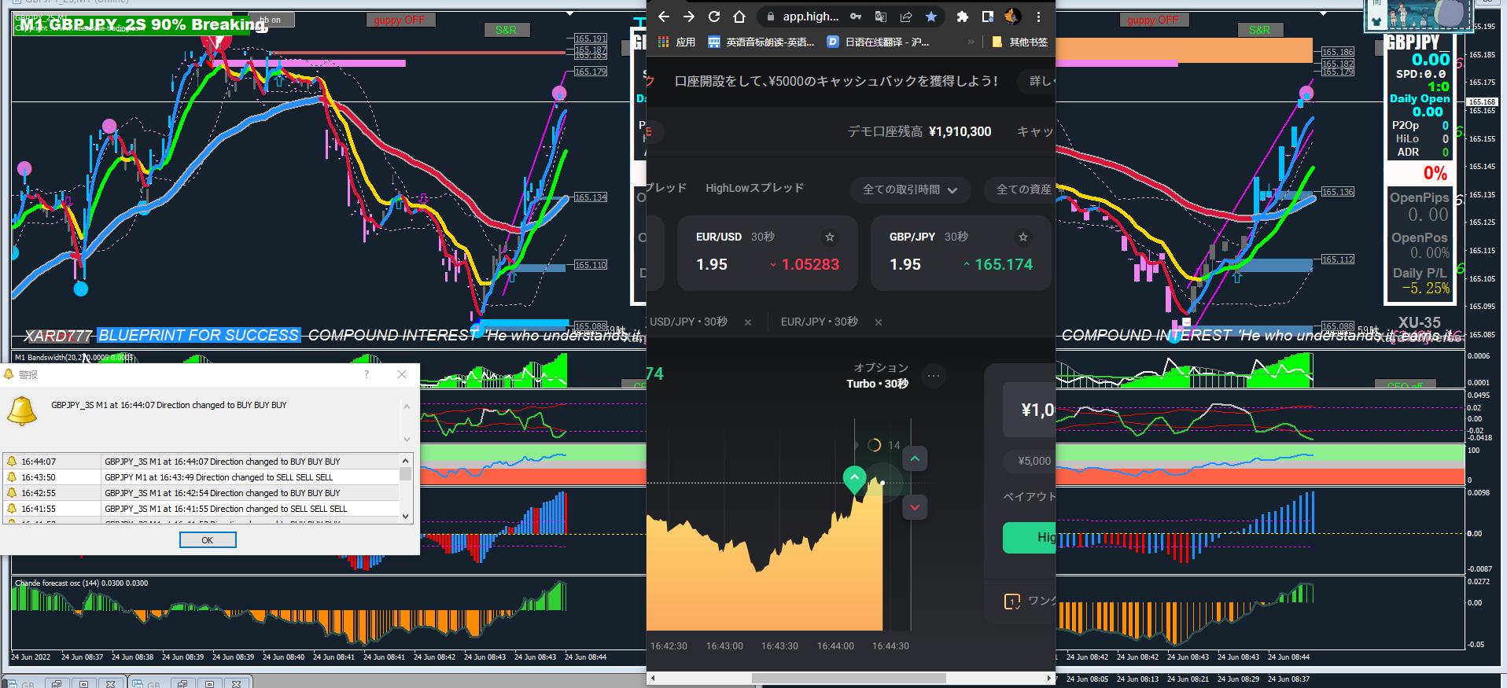Click the browser scrollbar left arrow
The height and width of the screenshot is (688, 1507).
(x=653, y=678)
